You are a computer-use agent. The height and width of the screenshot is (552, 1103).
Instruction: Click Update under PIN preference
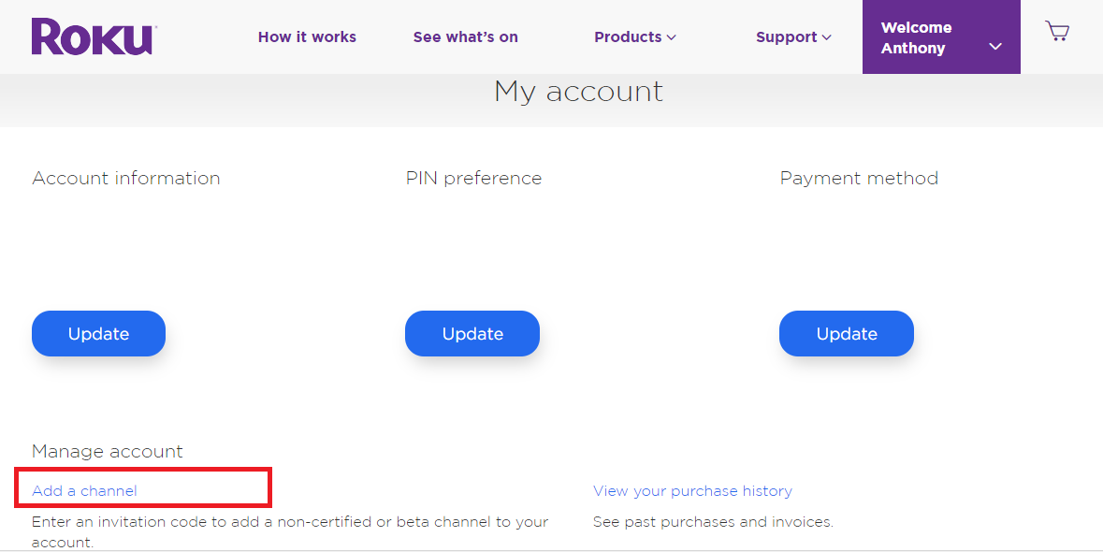(x=472, y=333)
